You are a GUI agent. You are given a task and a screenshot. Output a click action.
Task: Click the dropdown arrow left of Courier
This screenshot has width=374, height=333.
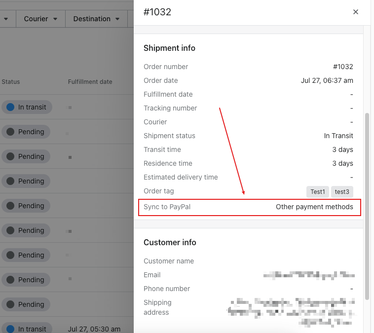pos(6,19)
